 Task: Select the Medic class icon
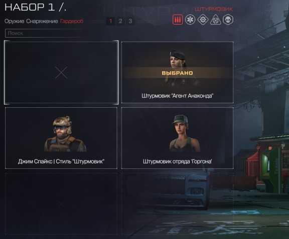(x=190, y=20)
